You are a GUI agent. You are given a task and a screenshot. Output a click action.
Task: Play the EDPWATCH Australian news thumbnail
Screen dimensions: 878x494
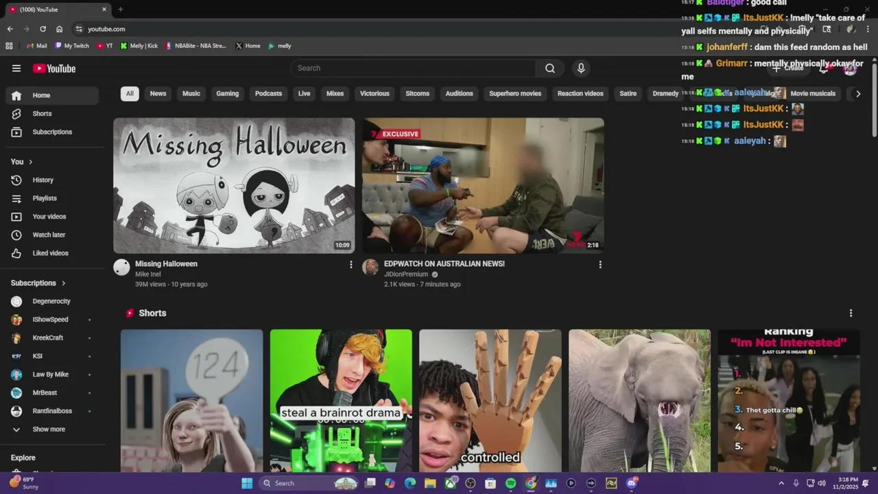point(483,185)
